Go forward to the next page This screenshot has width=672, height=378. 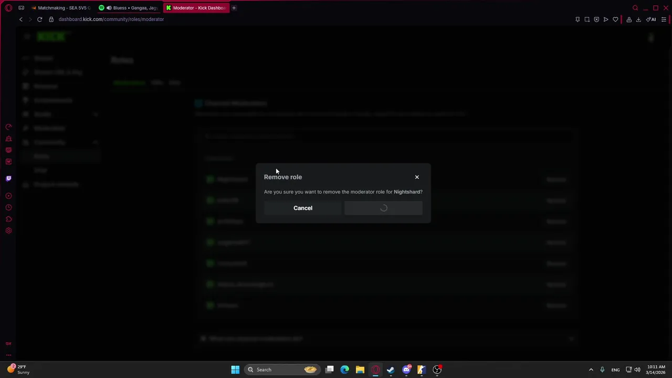point(30,19)
